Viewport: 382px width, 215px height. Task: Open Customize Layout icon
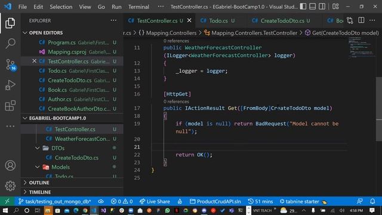[335, 7]
